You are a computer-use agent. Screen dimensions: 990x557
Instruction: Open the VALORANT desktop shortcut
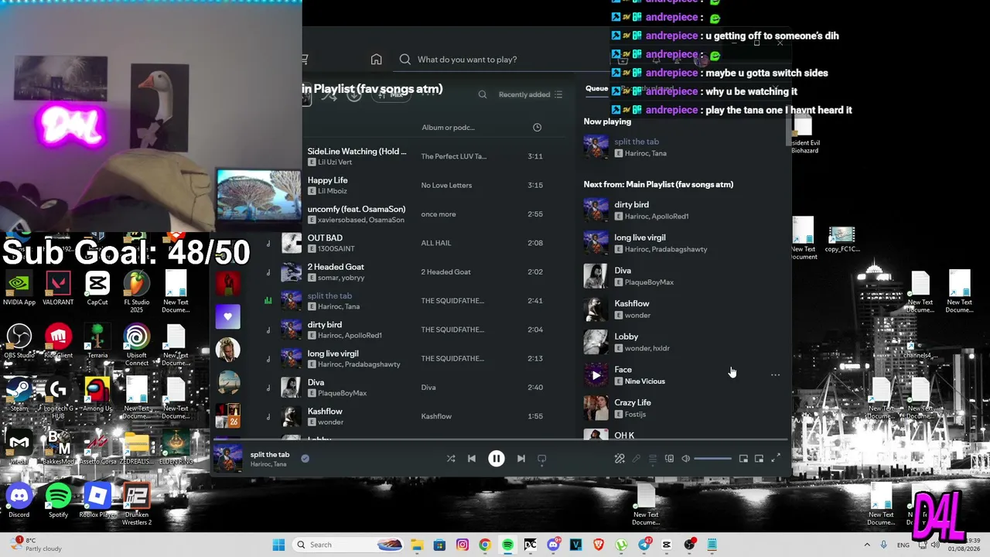tap(58, 288)
